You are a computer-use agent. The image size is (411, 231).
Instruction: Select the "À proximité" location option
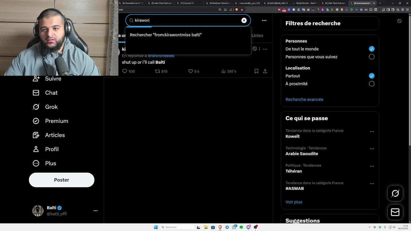coord(372,84)
